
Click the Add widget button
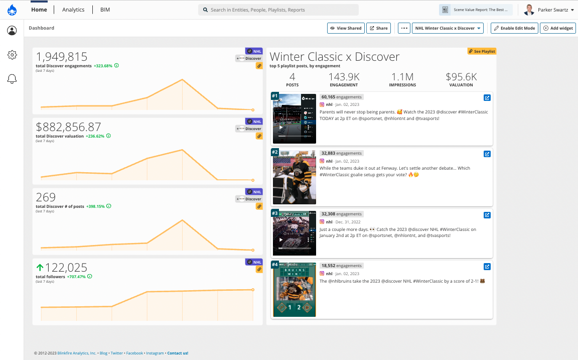point(558,28)
